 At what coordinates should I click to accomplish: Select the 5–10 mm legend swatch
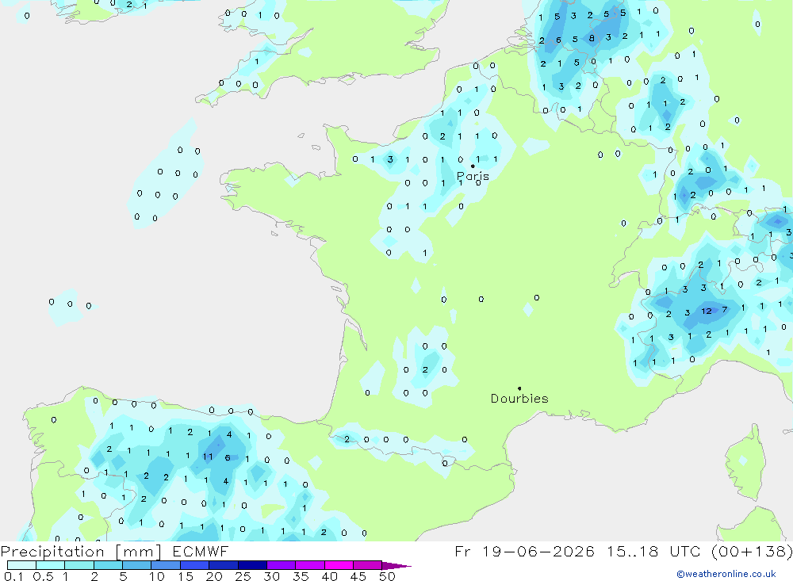(137, 565)
